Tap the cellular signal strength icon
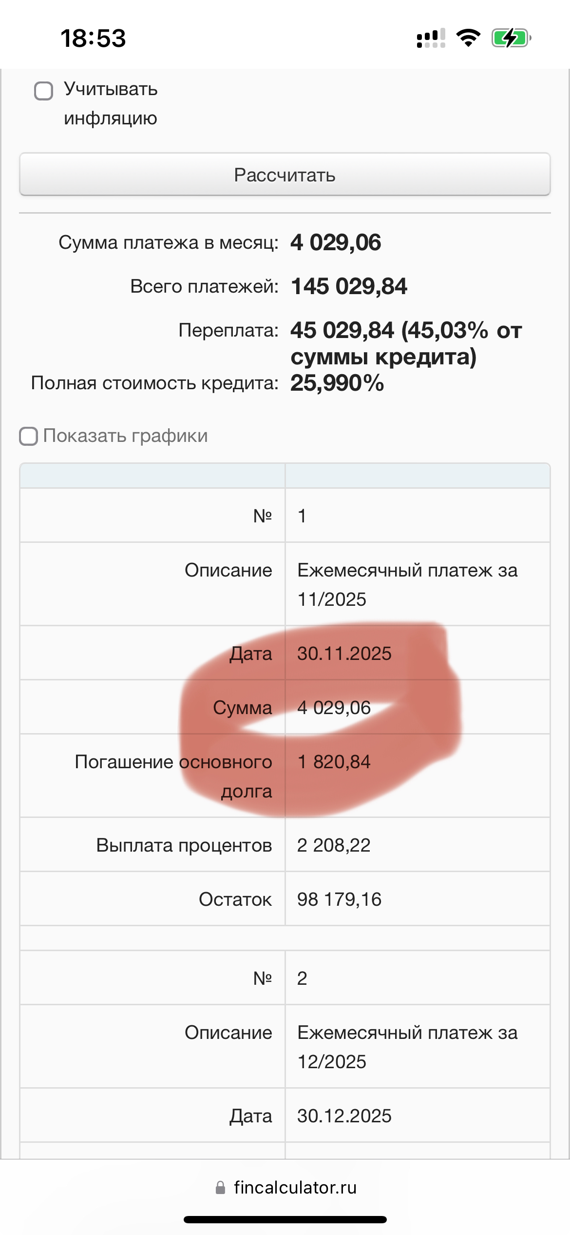This screenshot has height=1235, width=570. (431, 38)
